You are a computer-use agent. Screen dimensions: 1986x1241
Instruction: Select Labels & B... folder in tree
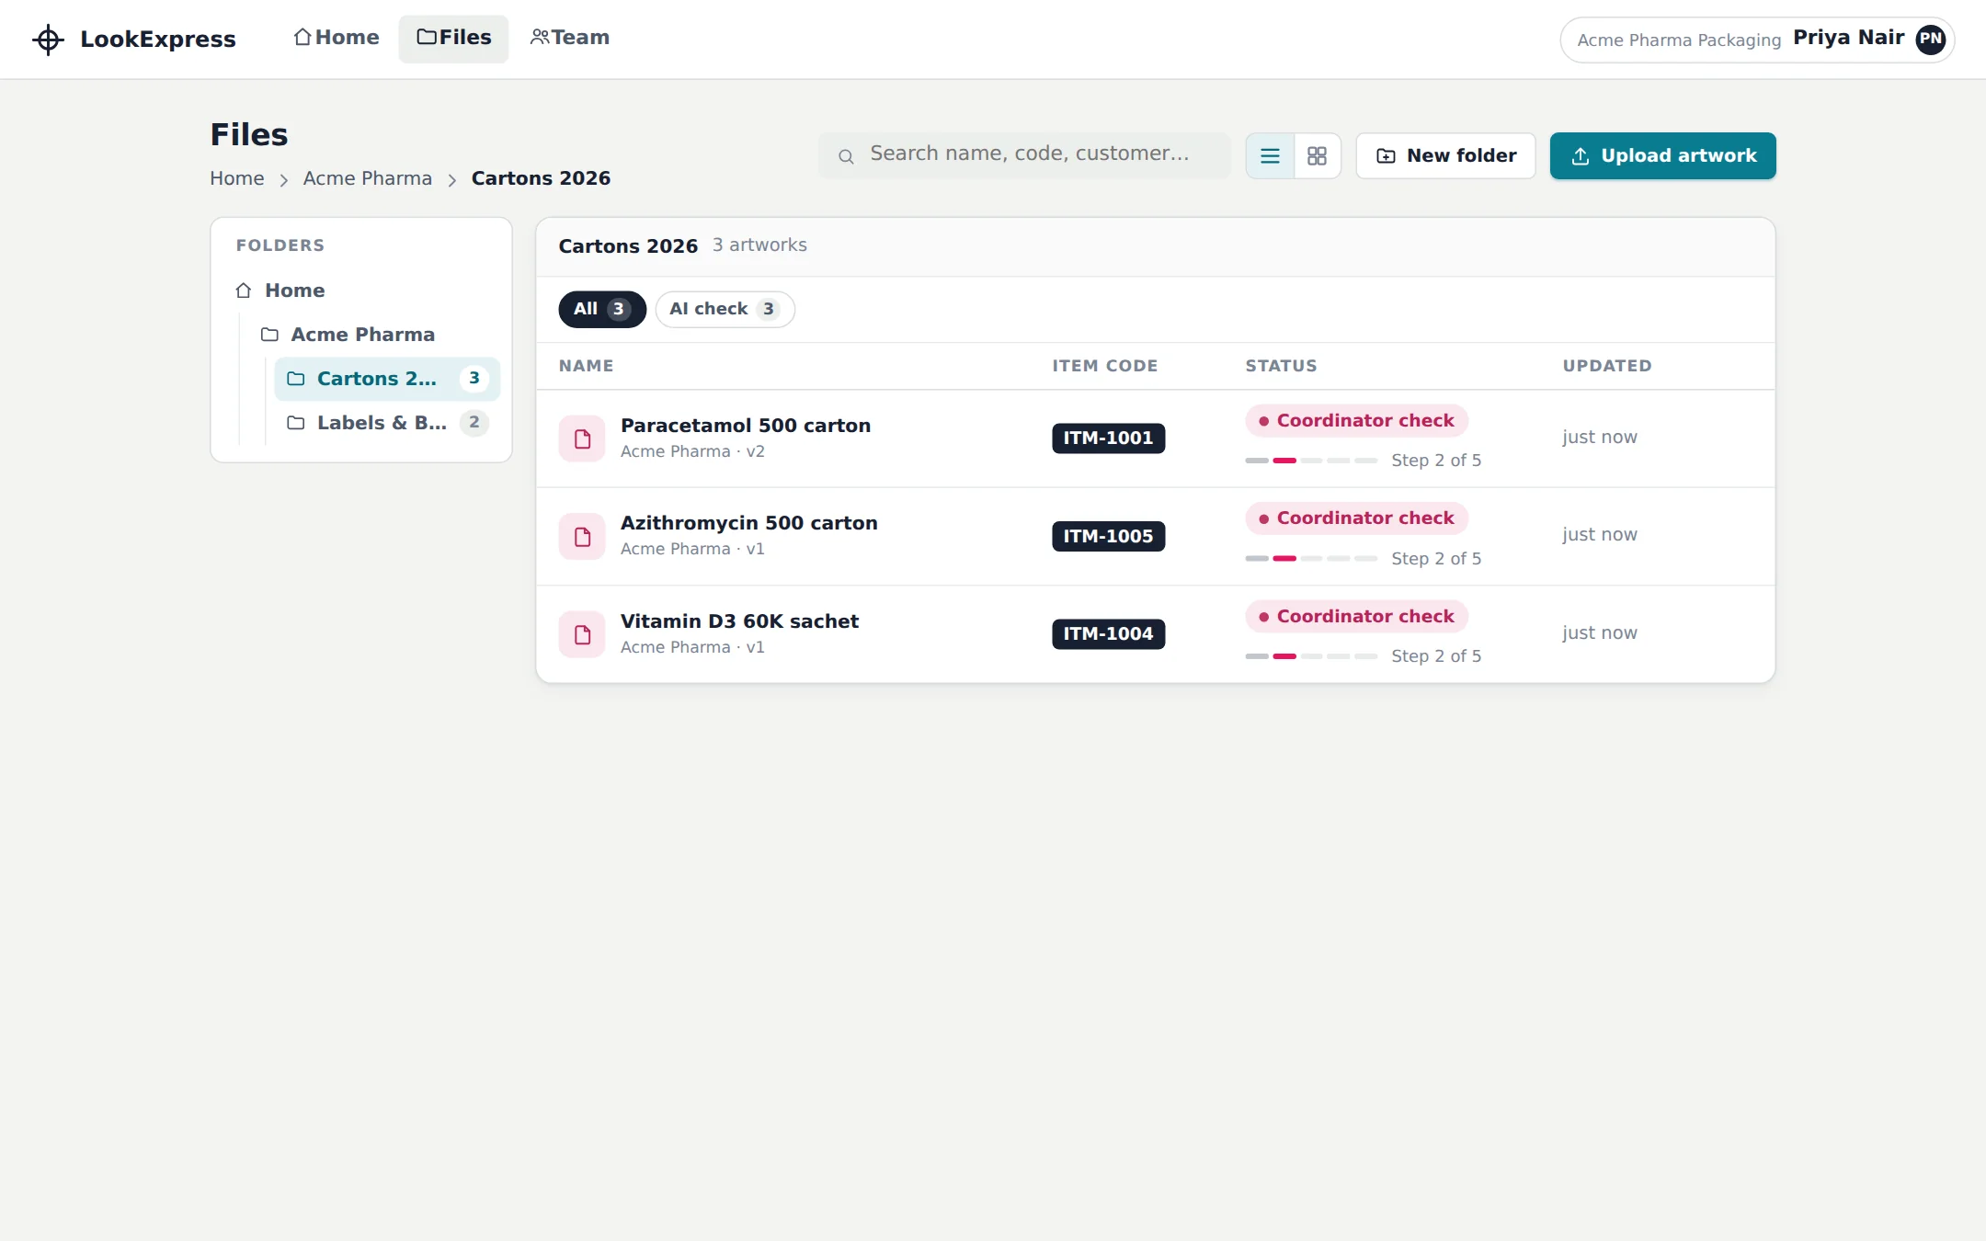tap(387, 423)
